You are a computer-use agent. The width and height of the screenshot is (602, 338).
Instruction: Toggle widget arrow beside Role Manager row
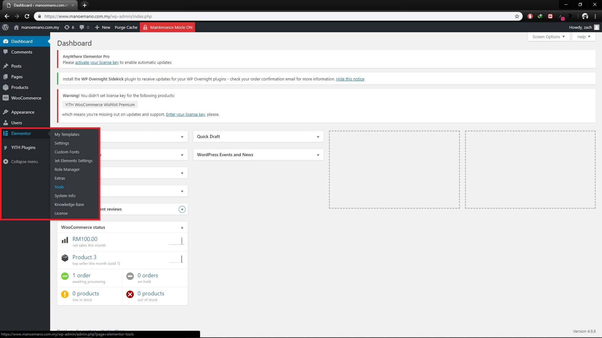182,173
